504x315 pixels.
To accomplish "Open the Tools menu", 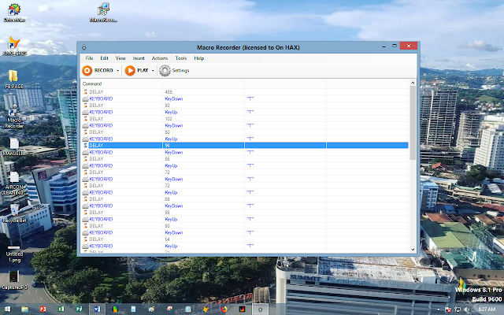I will 181,58.
